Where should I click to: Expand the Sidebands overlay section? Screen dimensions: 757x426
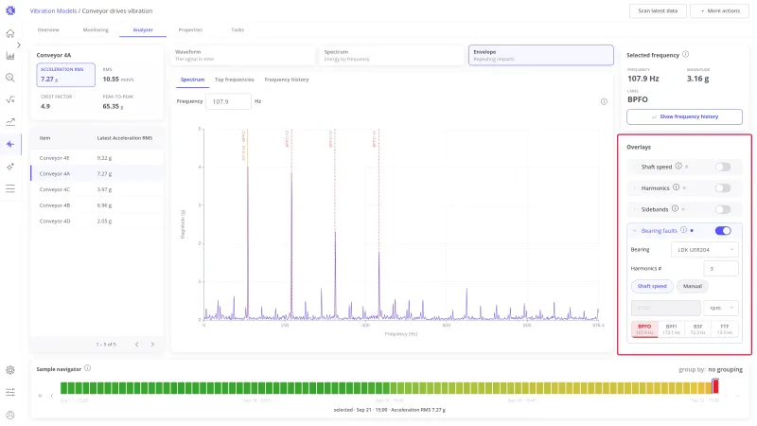[x=634, y=209]
